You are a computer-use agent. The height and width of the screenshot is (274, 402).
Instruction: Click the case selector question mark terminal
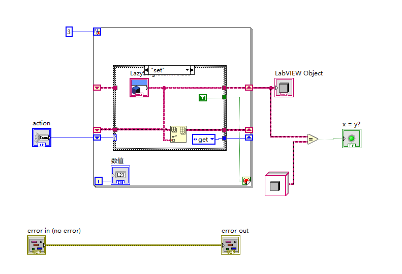pos(115,138)
